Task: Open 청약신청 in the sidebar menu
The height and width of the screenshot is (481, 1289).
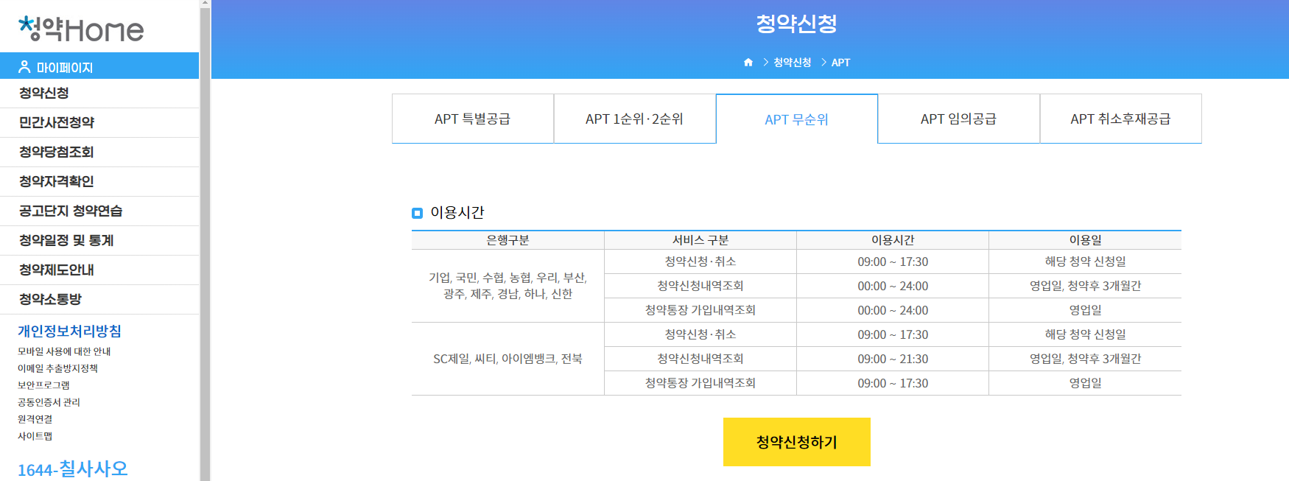Action: [99, 94]
